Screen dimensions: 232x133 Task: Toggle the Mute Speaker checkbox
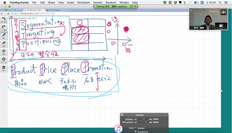pyautogui.click(x=136, y=128)
